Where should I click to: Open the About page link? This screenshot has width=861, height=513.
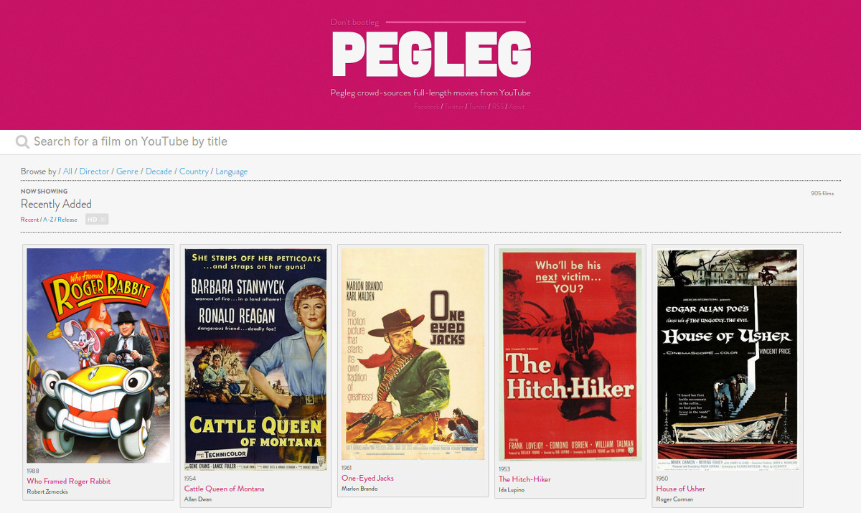point(517,107)
